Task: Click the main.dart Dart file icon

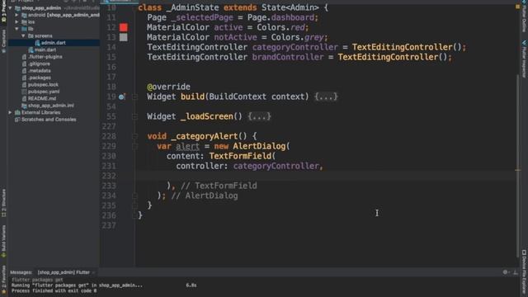Action: click(x=31, y=49)
